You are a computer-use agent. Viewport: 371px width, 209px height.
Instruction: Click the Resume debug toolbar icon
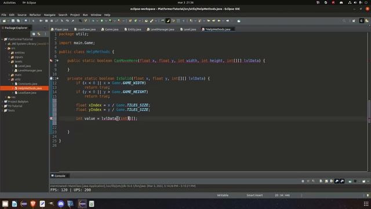coord(41,21)
